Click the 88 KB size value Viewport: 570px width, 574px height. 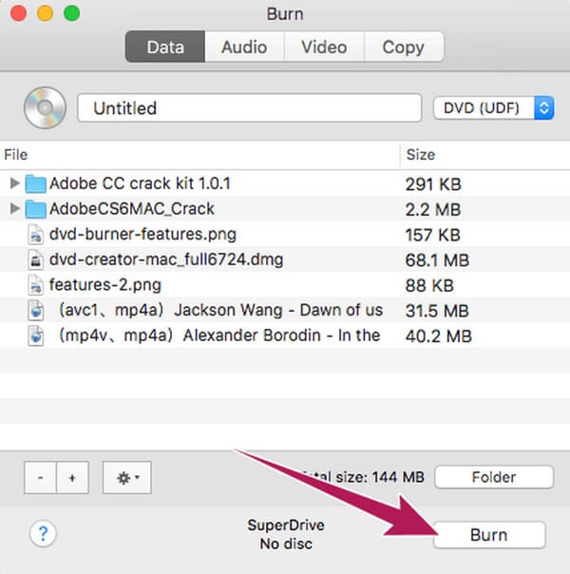coord(429,285)
